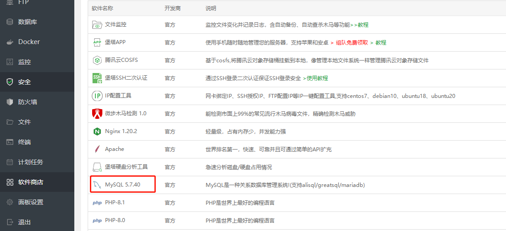
Task: Open the 教程 link for 文件监控
Action: tap(363, 25)
